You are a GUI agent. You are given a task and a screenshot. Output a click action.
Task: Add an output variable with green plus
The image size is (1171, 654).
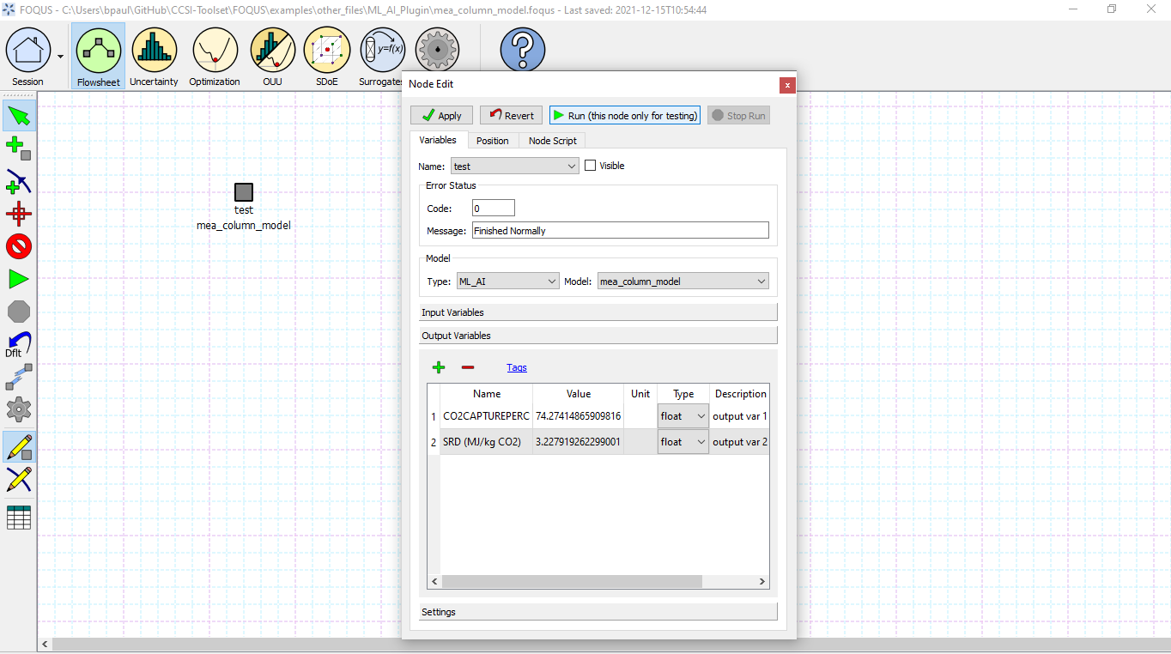coord(439,367)
